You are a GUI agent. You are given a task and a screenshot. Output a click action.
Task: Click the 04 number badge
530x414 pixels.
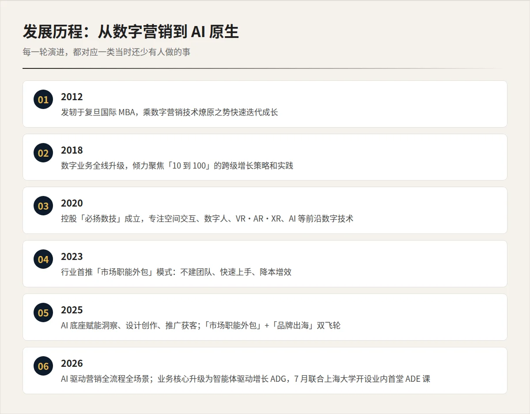coord(43,260)
